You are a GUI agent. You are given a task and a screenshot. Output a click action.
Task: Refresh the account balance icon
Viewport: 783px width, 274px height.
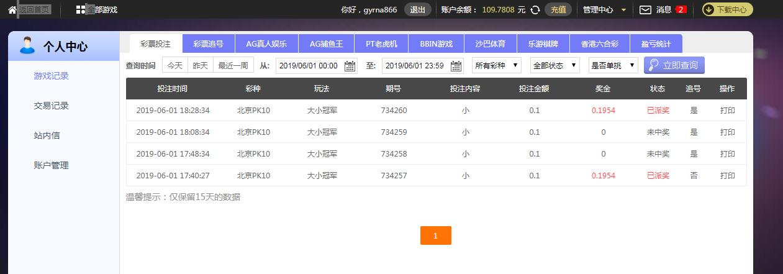pyautogui.click(x=535, y=10)
